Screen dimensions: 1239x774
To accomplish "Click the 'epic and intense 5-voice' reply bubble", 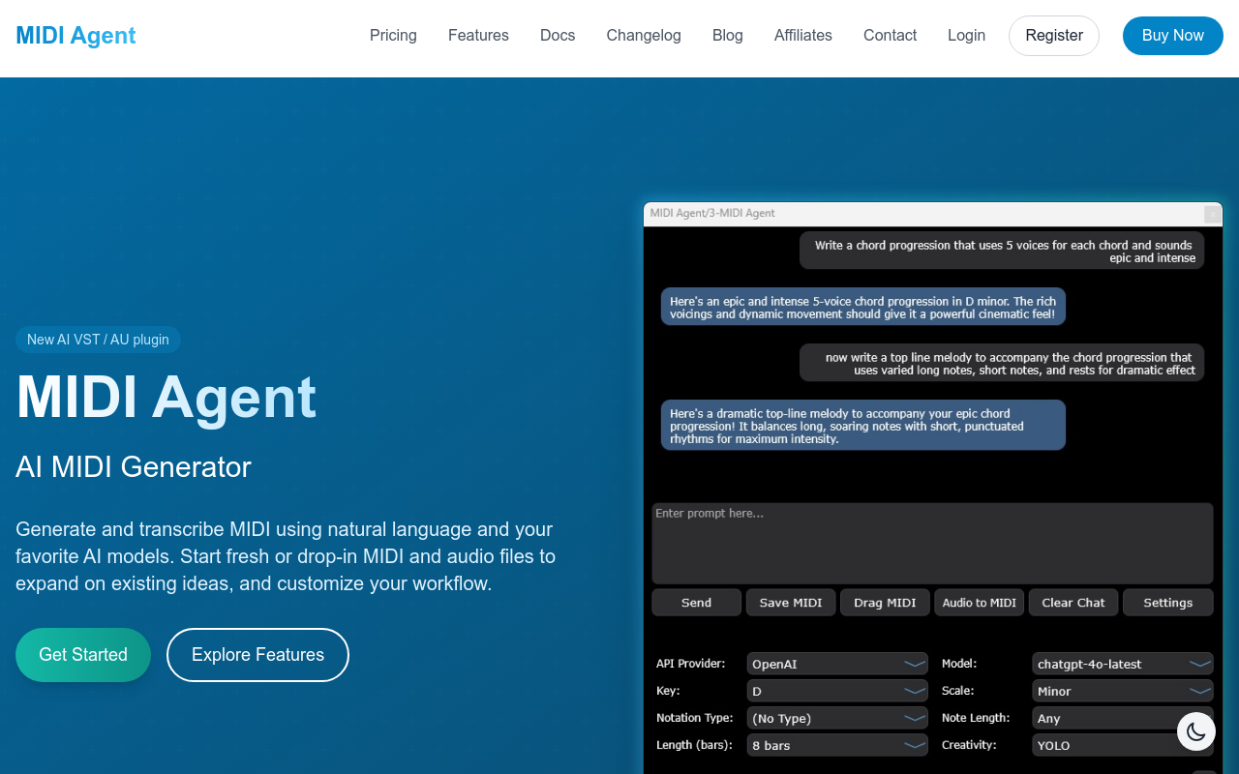I will click(x=863, y=308).
